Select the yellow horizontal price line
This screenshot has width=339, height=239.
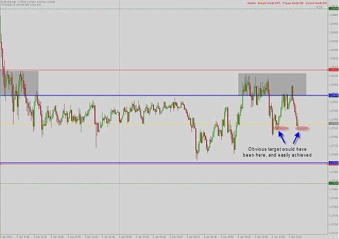[164, 124]
